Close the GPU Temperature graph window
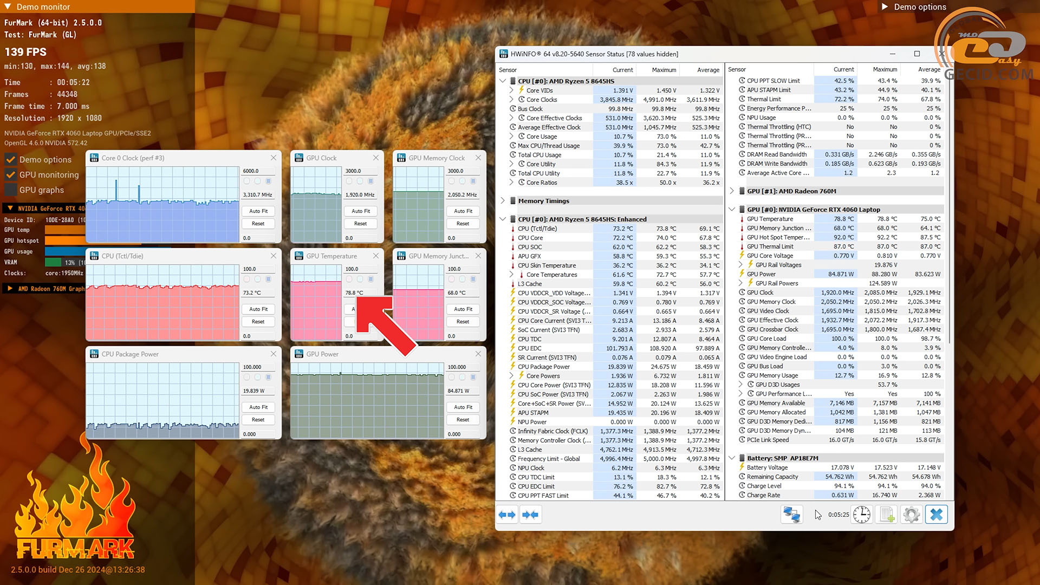Screen dimensions: 1040x585 click(376, 256)
